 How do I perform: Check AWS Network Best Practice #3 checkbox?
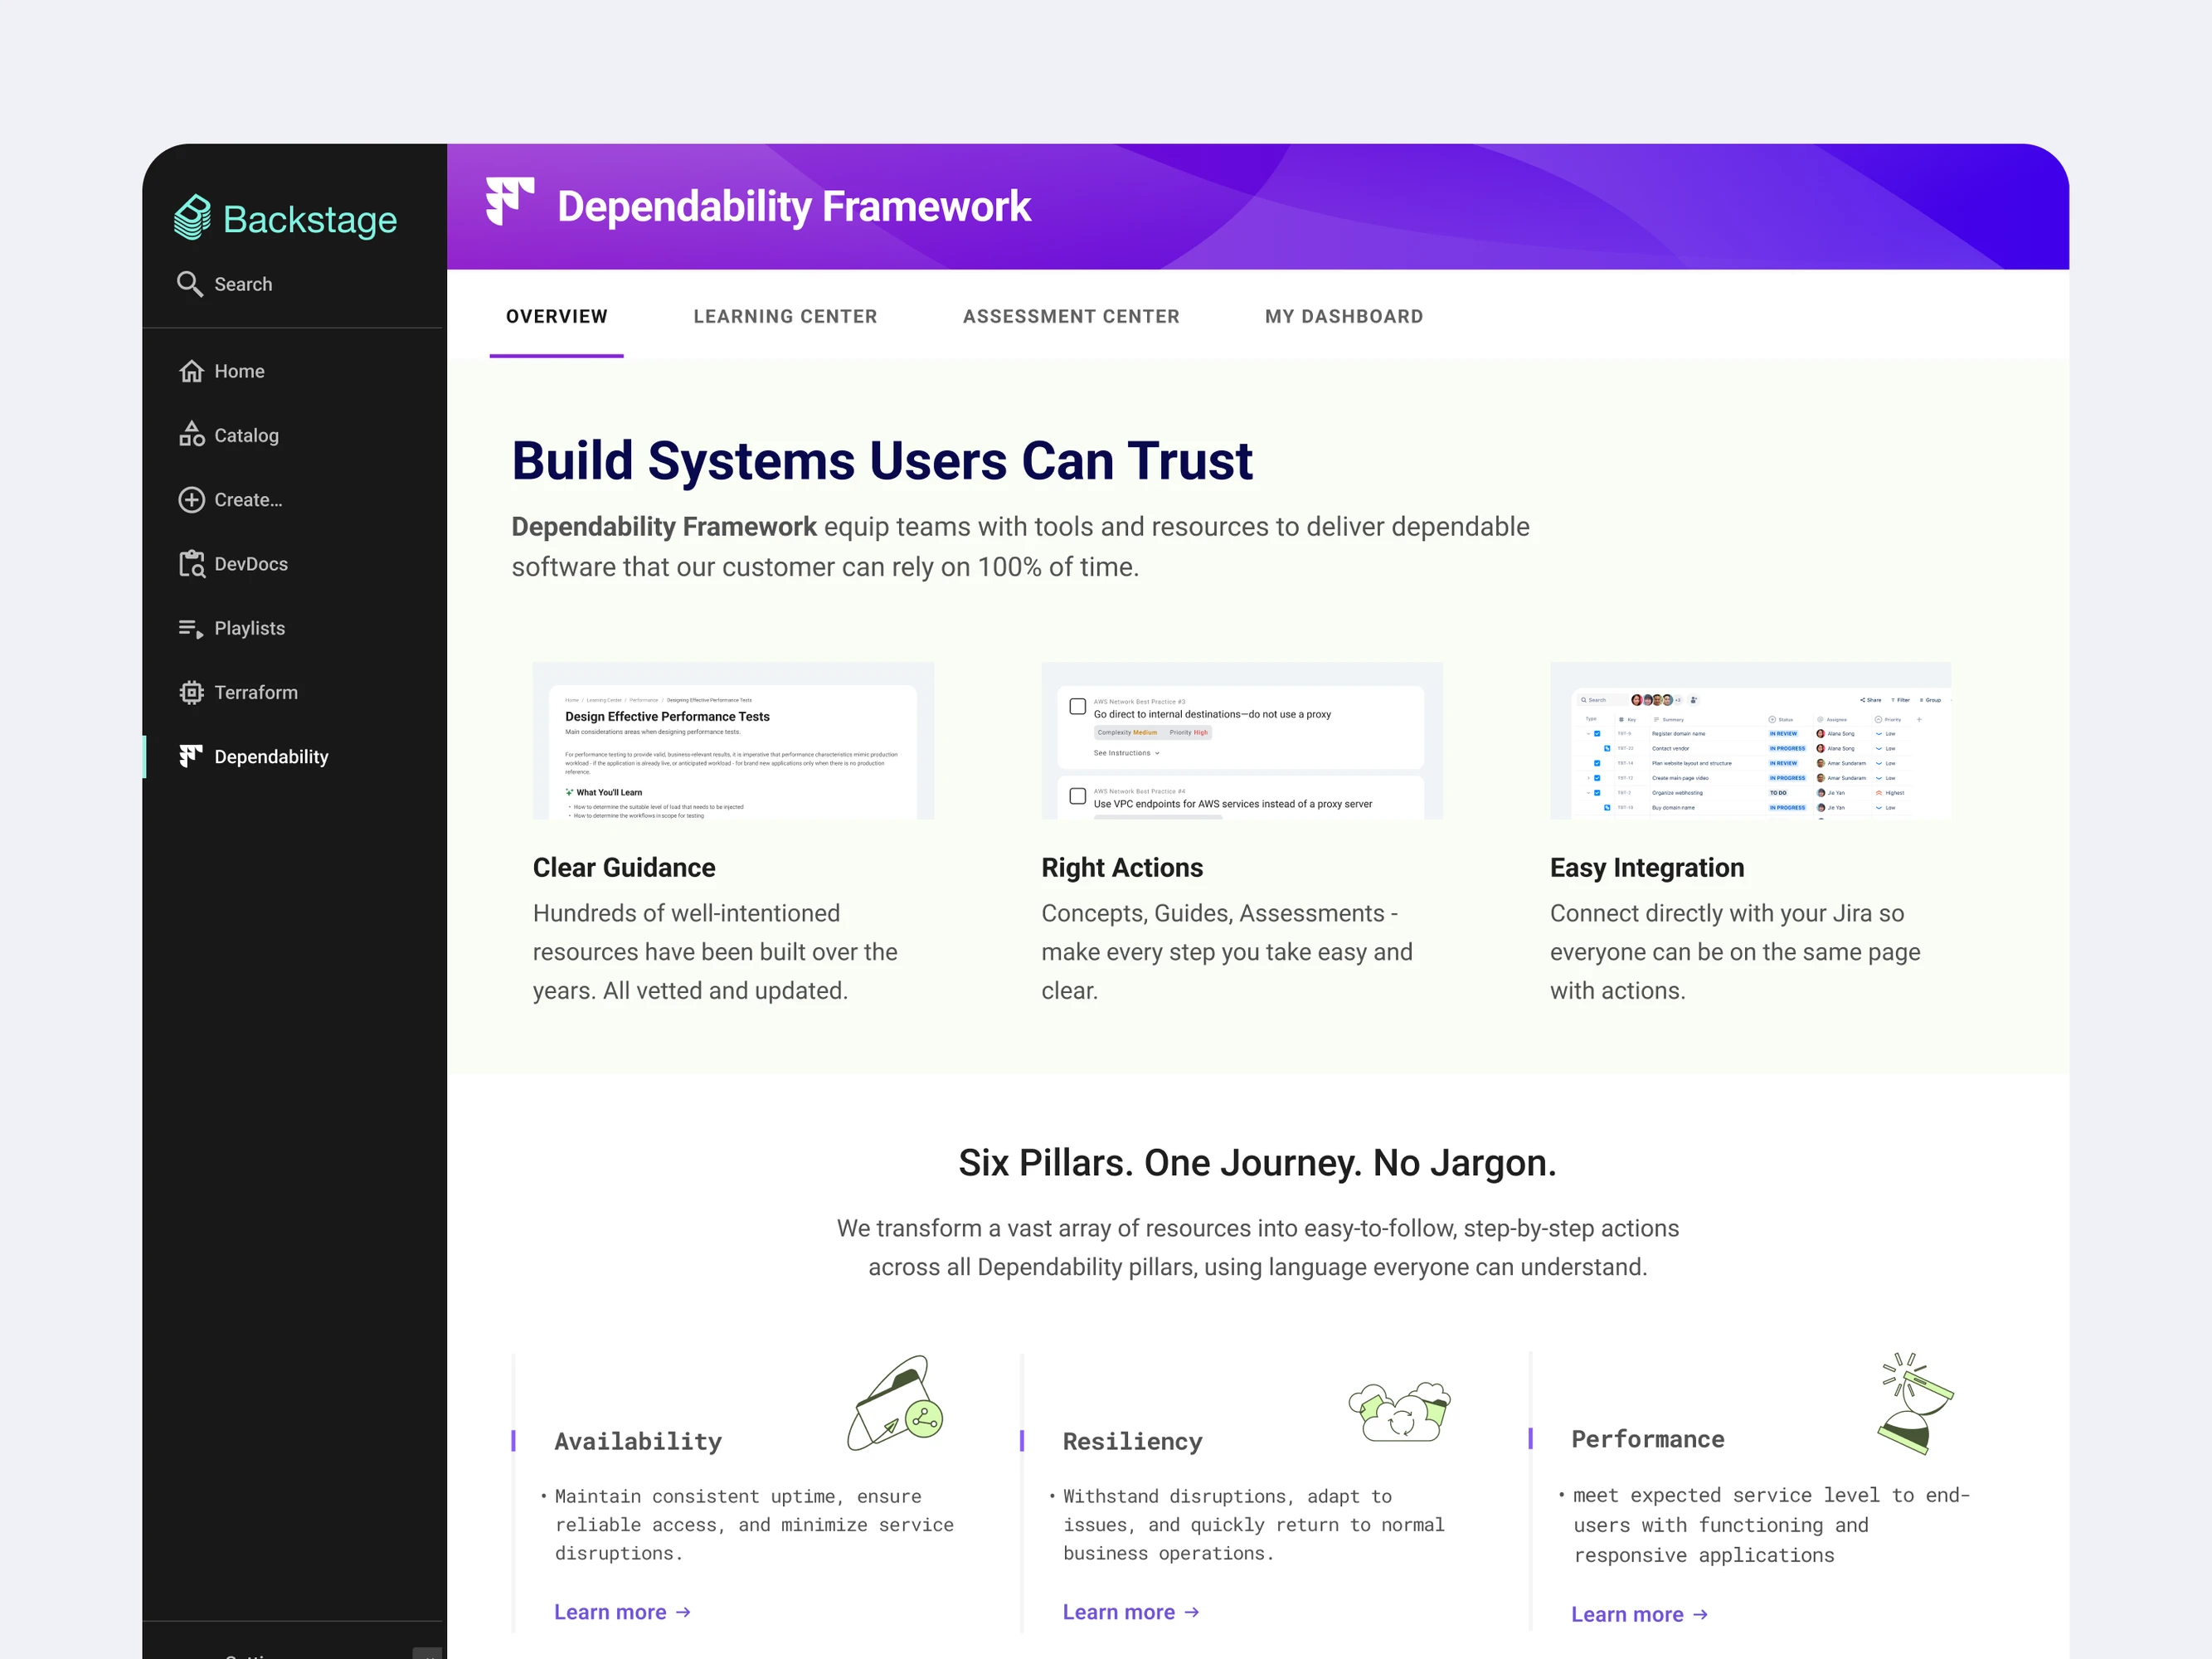point(1078,706)
